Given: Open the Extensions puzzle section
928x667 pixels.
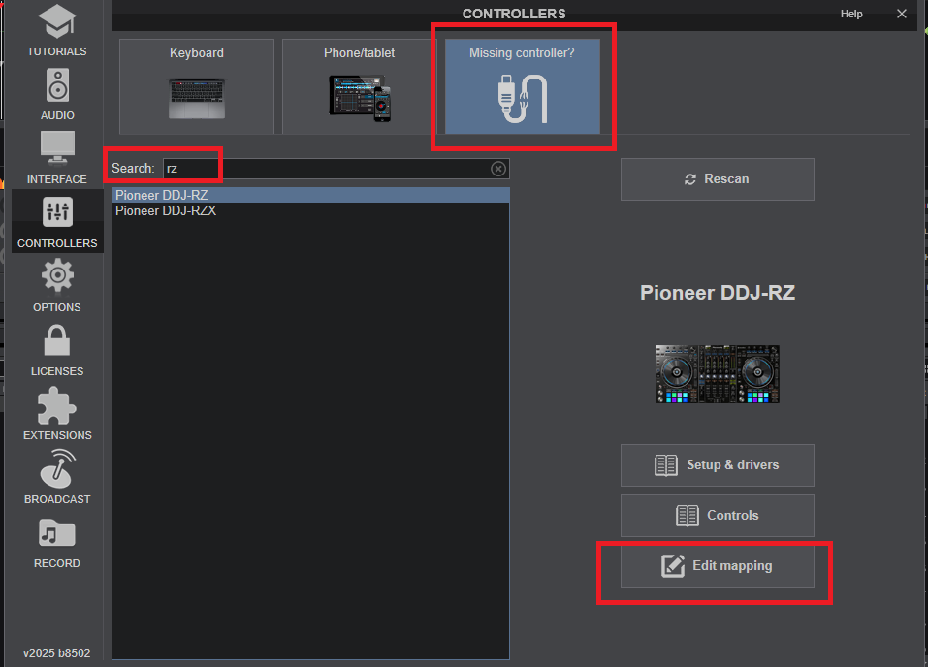Looking at the screenshot, I should tap(57, 414).
